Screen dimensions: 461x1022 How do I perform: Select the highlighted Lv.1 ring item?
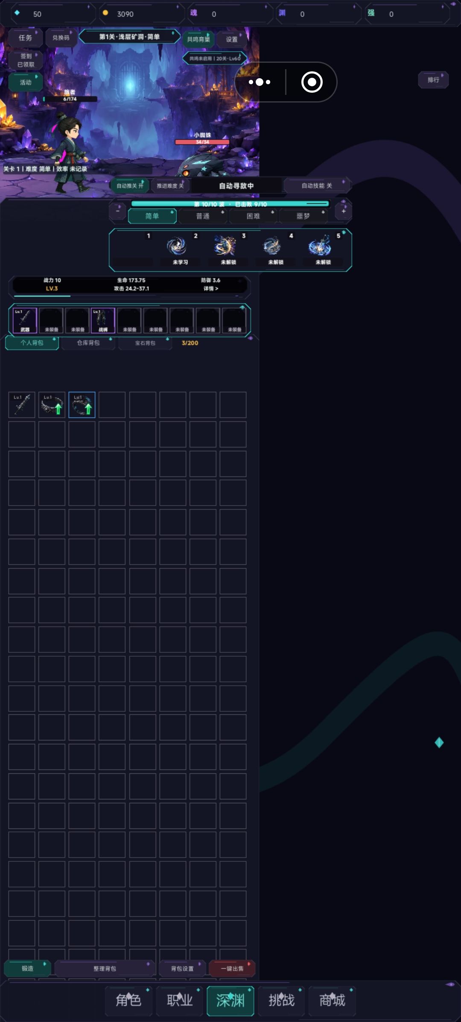[x=82, y=405]
